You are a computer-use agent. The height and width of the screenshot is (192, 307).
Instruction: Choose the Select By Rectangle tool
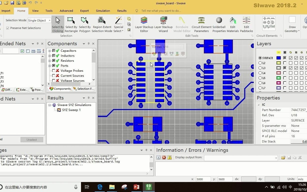click(71, 24)
